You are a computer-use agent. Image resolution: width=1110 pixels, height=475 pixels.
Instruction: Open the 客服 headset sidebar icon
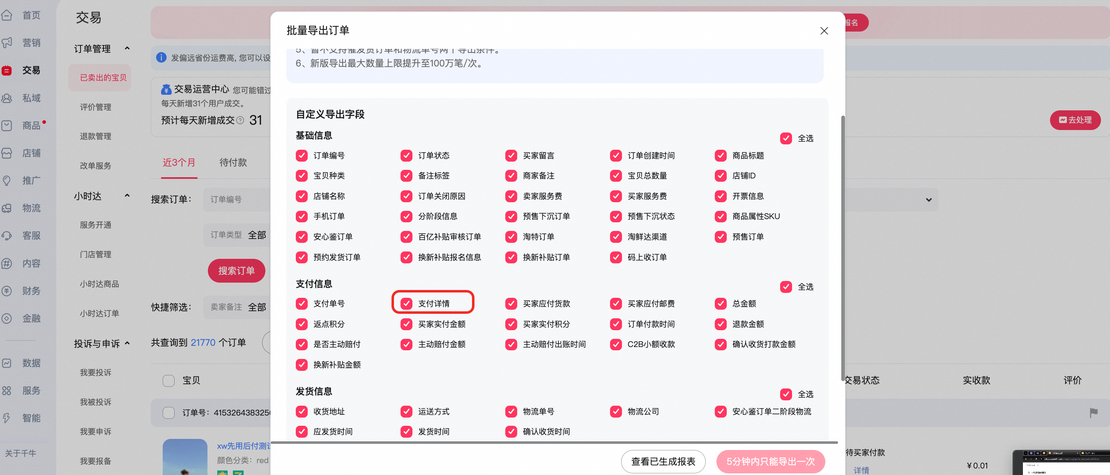7,236
